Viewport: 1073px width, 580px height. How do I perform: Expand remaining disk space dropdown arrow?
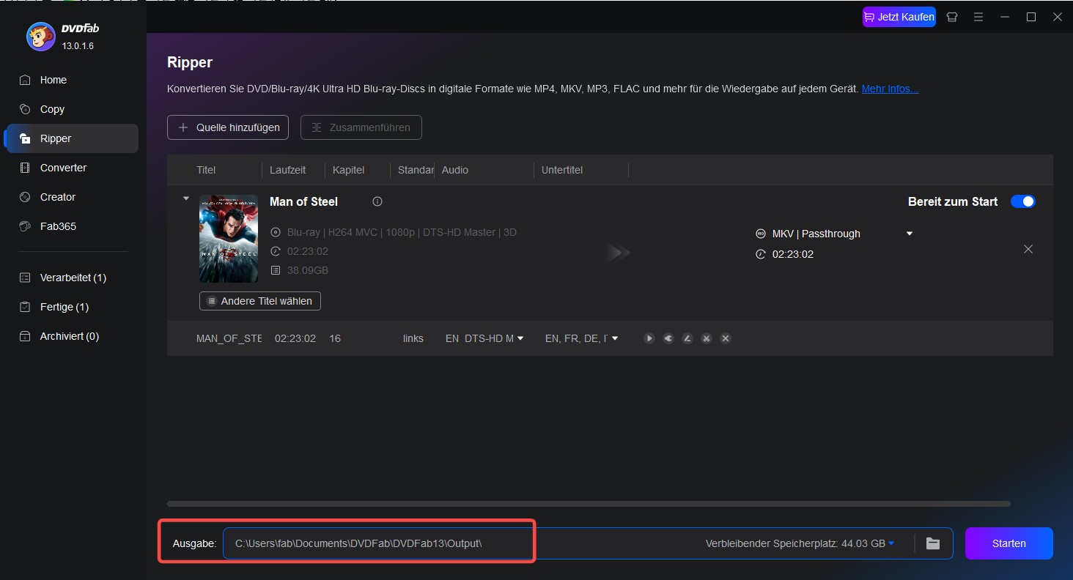point(891,543)
